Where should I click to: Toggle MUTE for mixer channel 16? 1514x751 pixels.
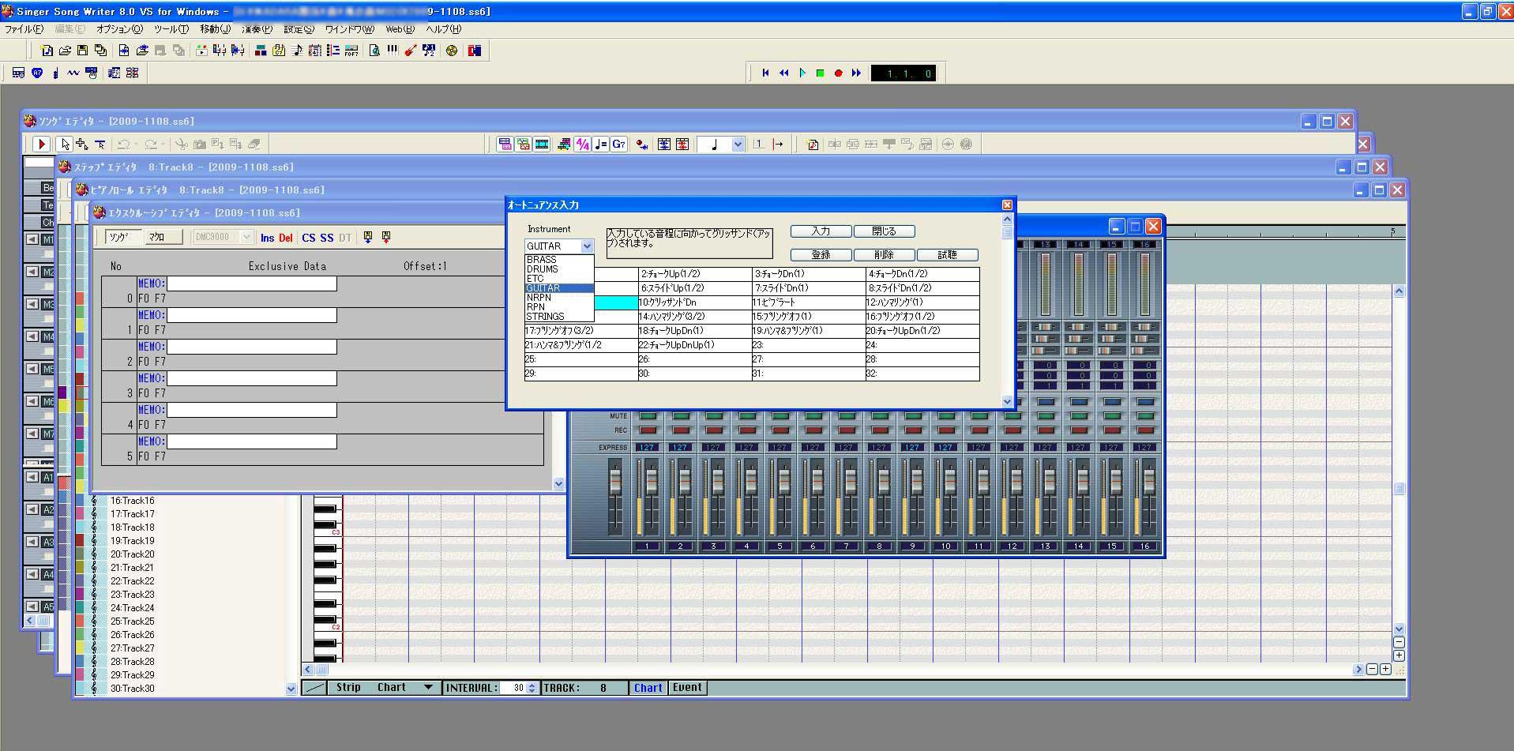click(1145, 416)
